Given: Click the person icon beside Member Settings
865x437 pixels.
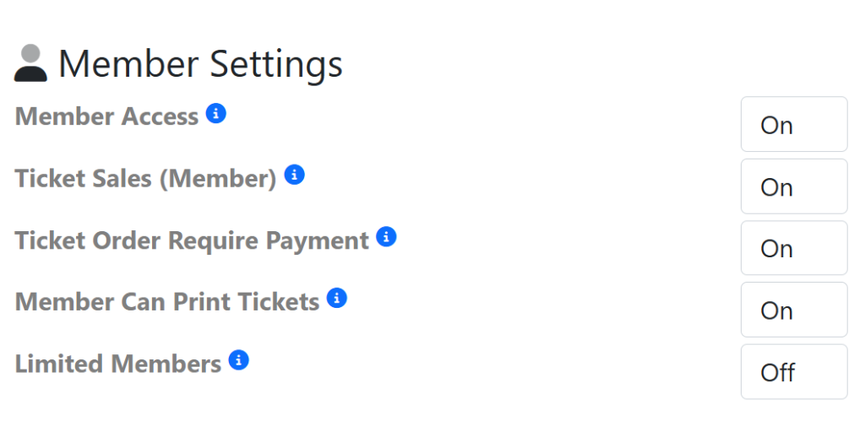Looking at the screenshot, I should point(30,64).
